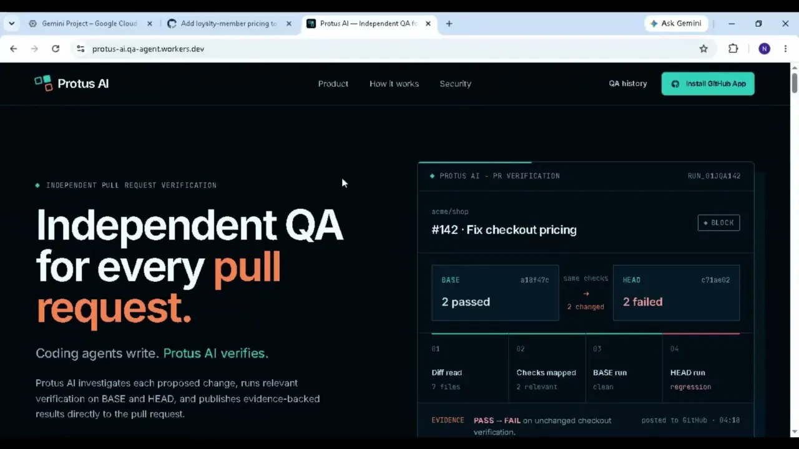
Task: Click the Diff read step
Action: [x=469, y=368]
